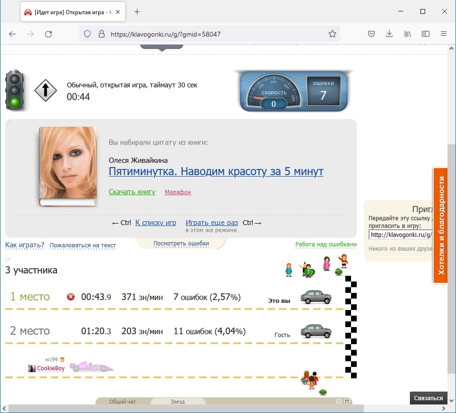
Task: Click the red cross icon in 1 место row
Action: (71, 297)
